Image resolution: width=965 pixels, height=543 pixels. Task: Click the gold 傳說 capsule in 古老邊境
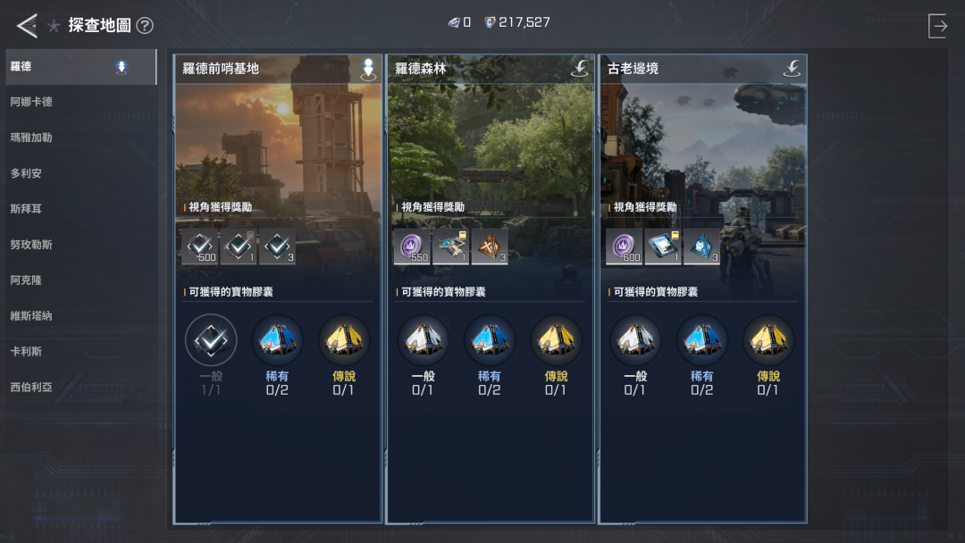[768, 340]
